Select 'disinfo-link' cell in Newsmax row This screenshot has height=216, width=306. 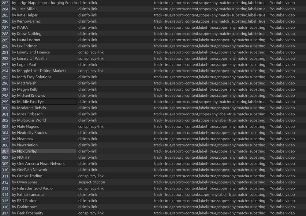pyautogui.click(x=115, y=139)
